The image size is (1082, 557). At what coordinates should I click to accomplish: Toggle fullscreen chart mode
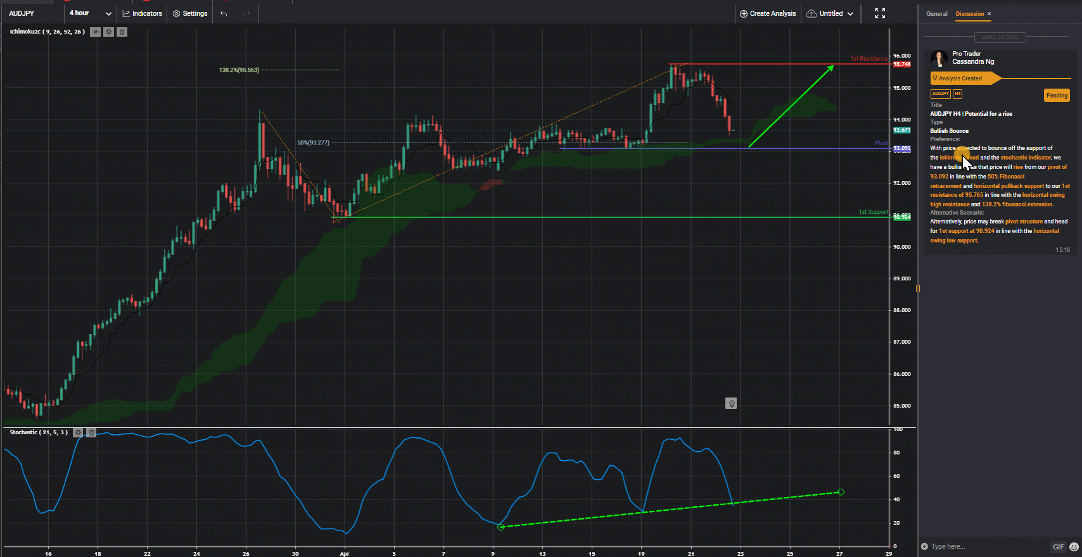click(x=880, y=13)
